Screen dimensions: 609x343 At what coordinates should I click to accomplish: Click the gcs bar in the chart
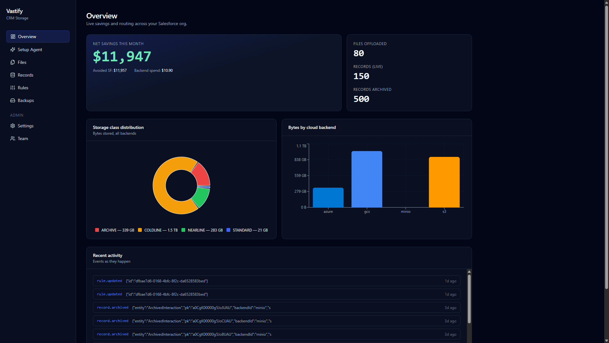pos(367,179)
